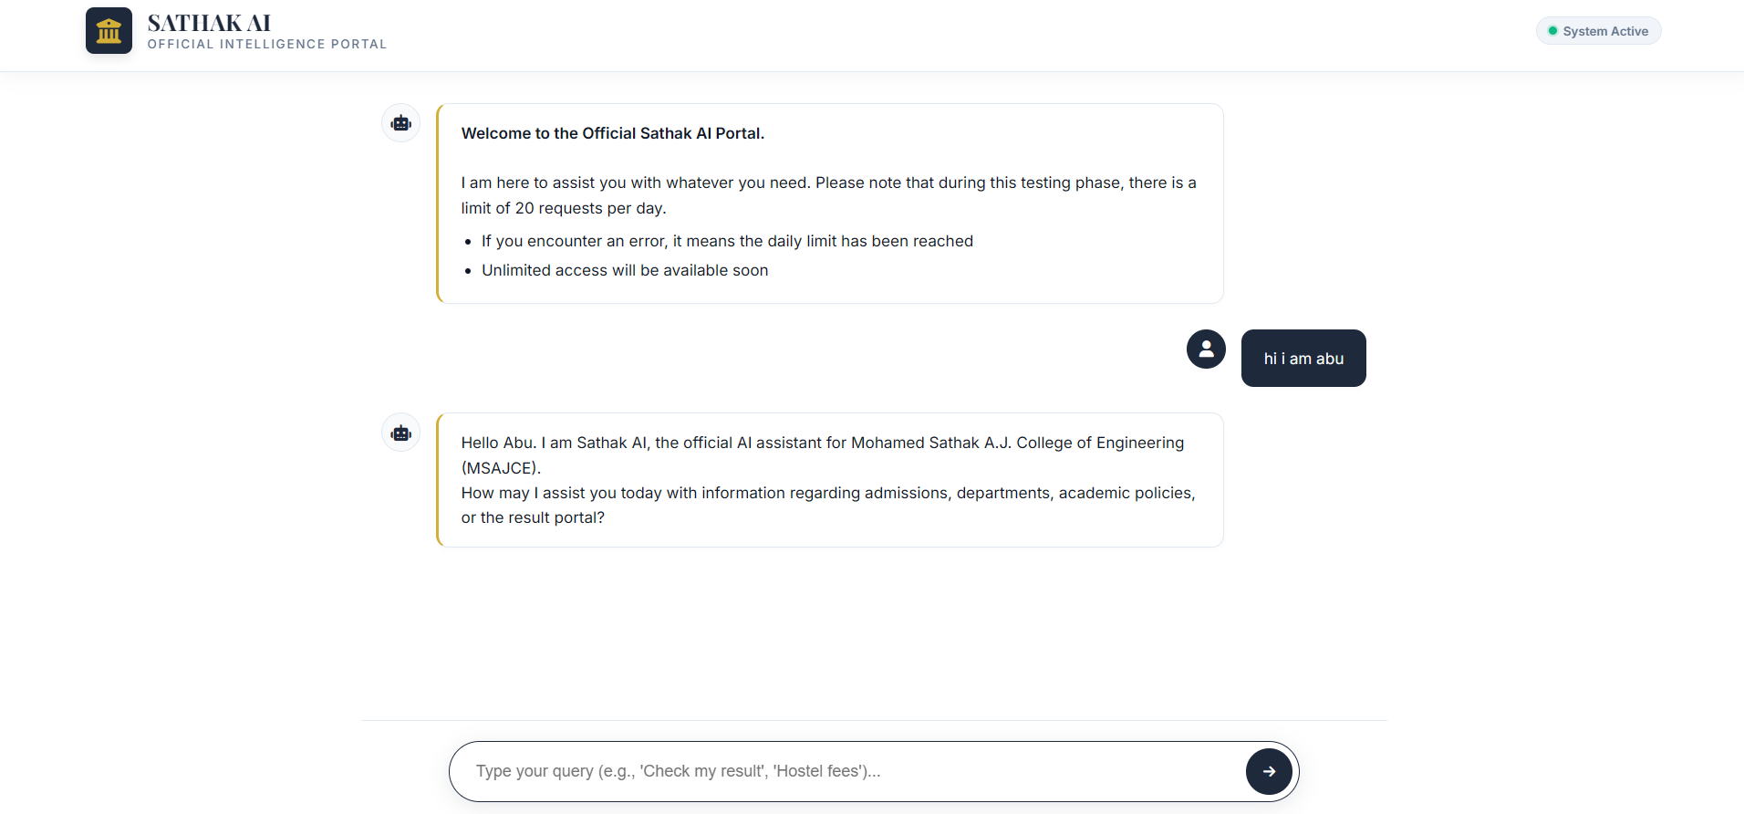The height and width of the screenshot is (814, 1744).
Task: Click the text about limit of 20 requests
Action: [828, 195]
